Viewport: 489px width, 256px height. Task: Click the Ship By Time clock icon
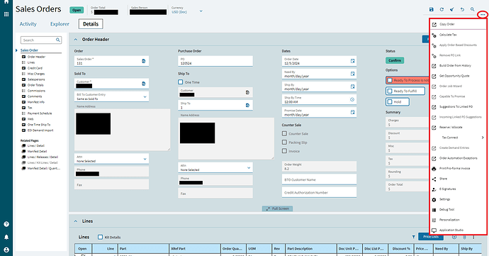(x=352, y=99)
